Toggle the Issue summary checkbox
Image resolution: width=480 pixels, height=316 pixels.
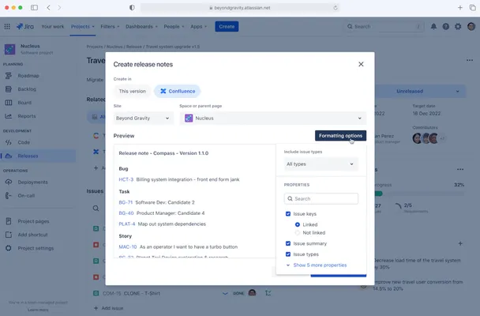point(288,243)
